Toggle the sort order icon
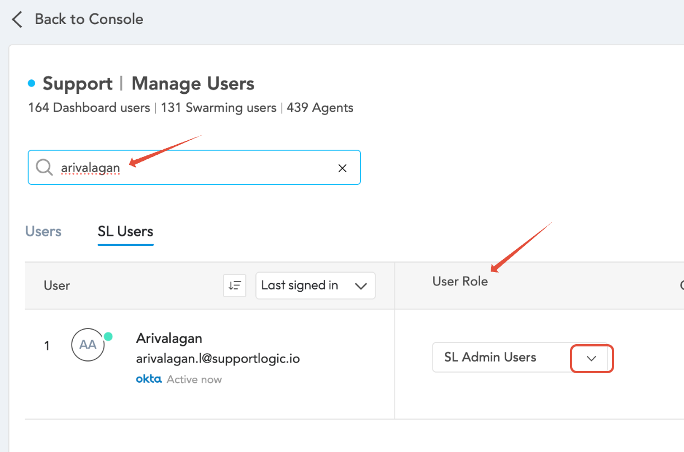The width and height of the screenshot is (684, 452). [235, 286]
